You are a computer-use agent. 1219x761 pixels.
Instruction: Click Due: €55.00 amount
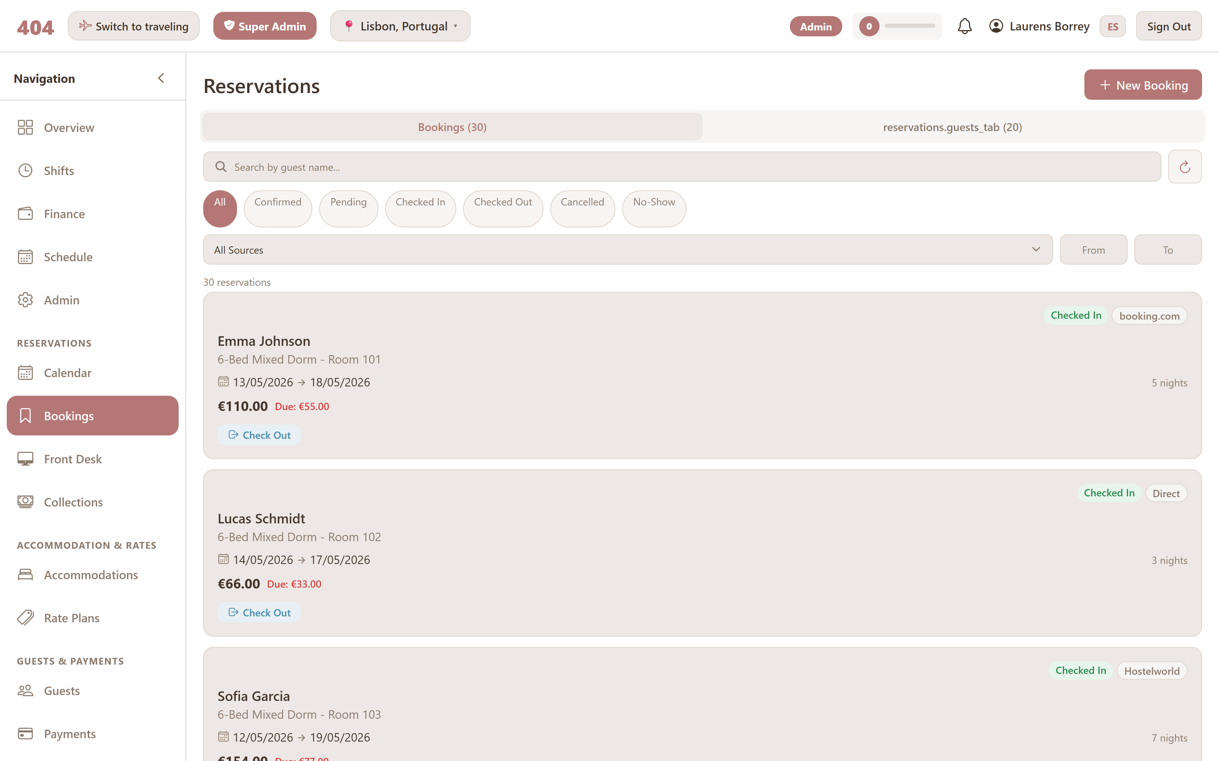(x=302, y=406)
